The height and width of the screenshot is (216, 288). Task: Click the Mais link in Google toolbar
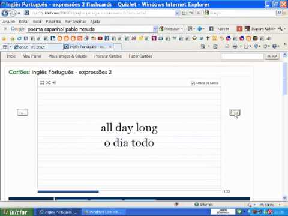point(223,29)
